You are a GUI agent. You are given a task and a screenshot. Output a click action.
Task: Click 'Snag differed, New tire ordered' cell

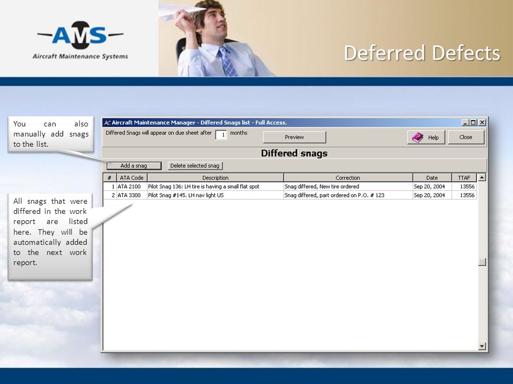pos(348,187)
